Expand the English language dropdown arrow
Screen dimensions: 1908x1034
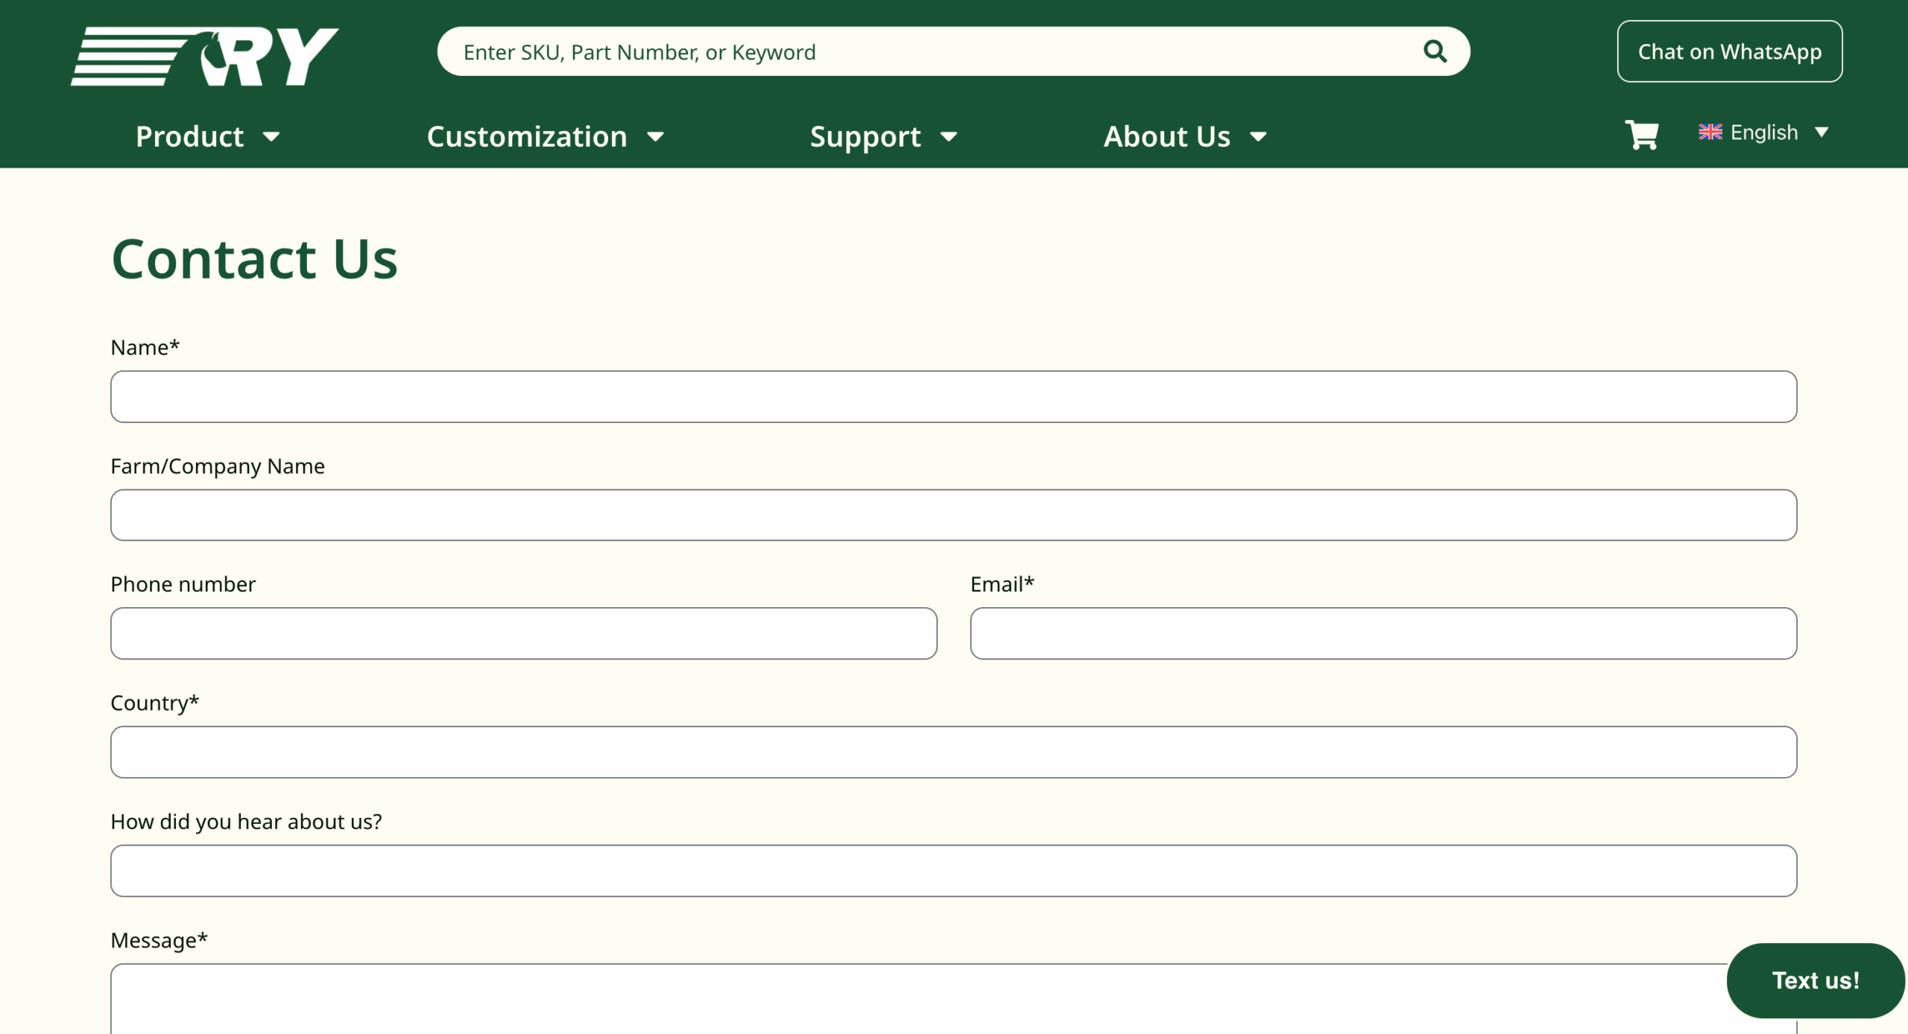[x=1822, y=133]
